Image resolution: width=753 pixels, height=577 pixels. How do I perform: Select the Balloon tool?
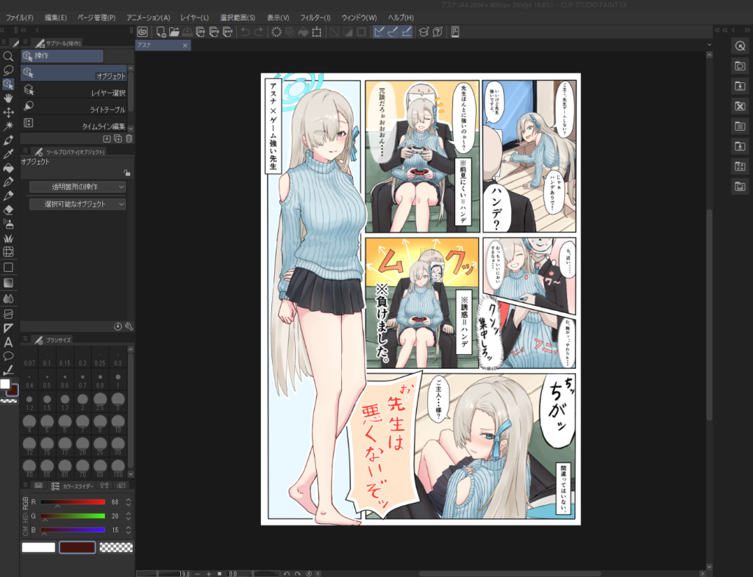(8, 356)
